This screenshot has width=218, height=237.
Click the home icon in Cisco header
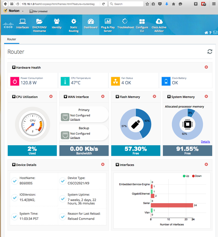206,32
